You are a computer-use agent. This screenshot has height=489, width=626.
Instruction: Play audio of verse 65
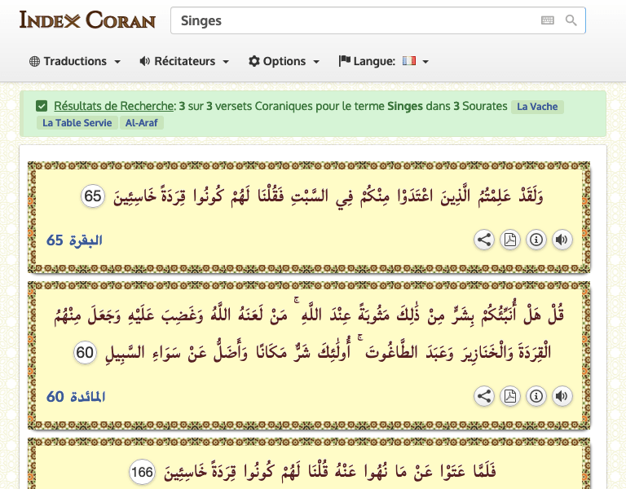click(x=562, y=240)
